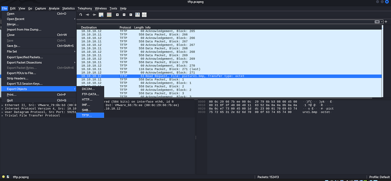Click the go to next packet arrow
The width and height of the screenshot is (391, 181).
pyautogui.click(x=94, y=15)
